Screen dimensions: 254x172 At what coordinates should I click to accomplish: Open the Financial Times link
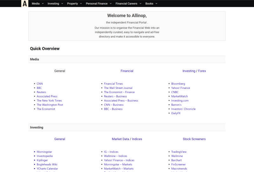coord(113,83)
